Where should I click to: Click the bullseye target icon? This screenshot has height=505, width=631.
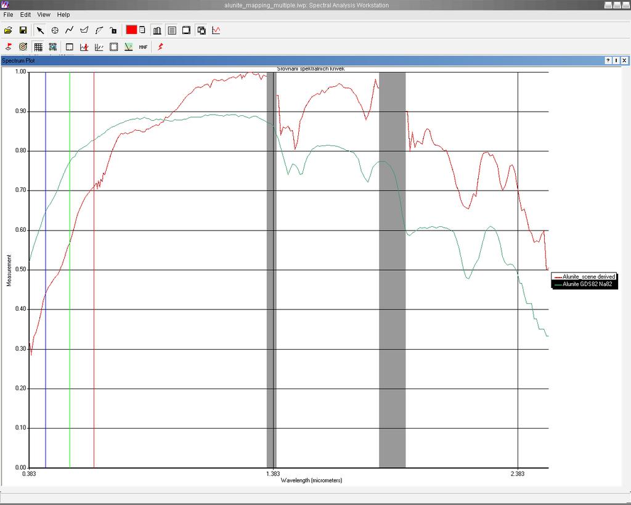tap(23, 47)
